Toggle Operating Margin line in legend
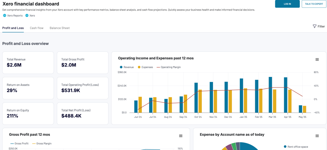The image size is (327, 150). pos(169,67)
